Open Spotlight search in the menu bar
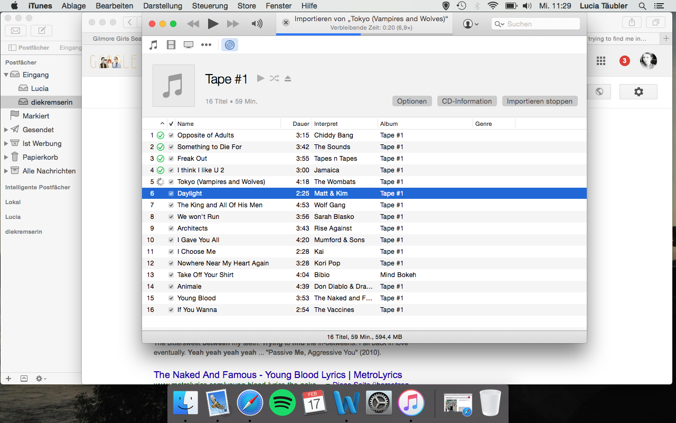The height and width of the screenshot is (423, 676). [642, 6]
